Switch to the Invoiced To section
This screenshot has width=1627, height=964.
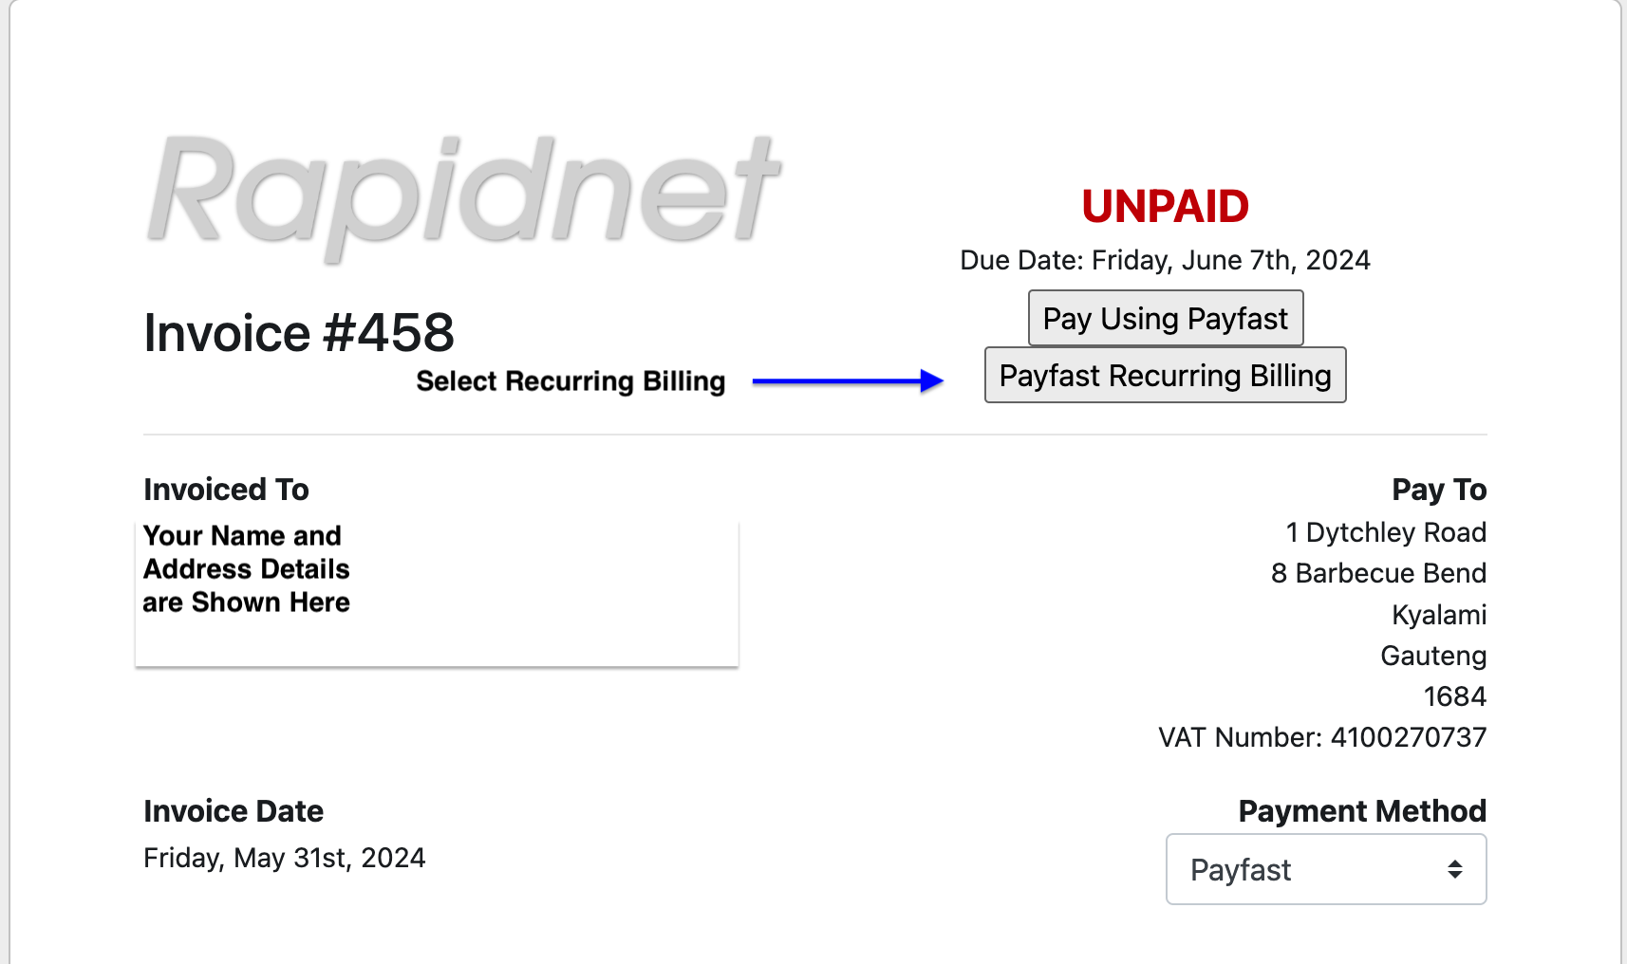point(226,489)
